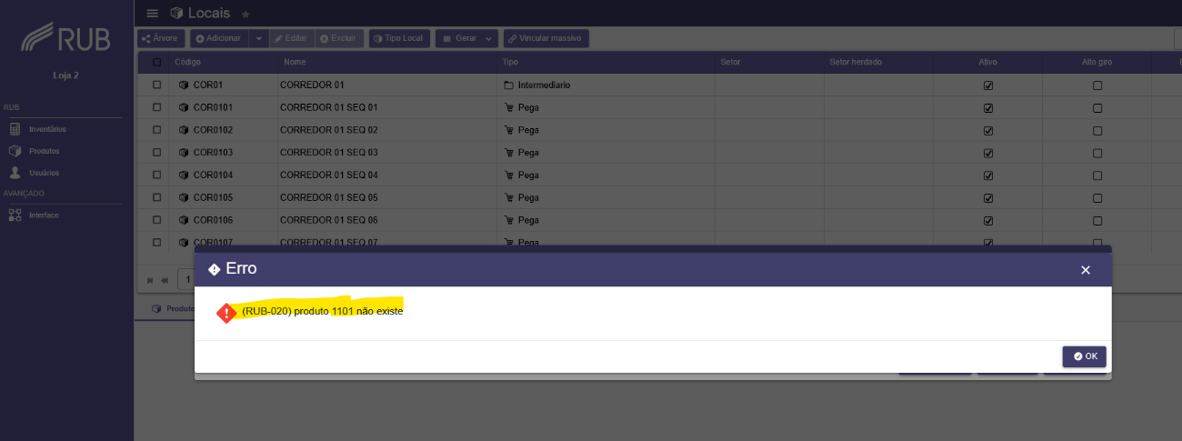The width and height of the screenshot is (1182, 441).
Task: Go to first page pagination icon
Action: click(151, 280)
